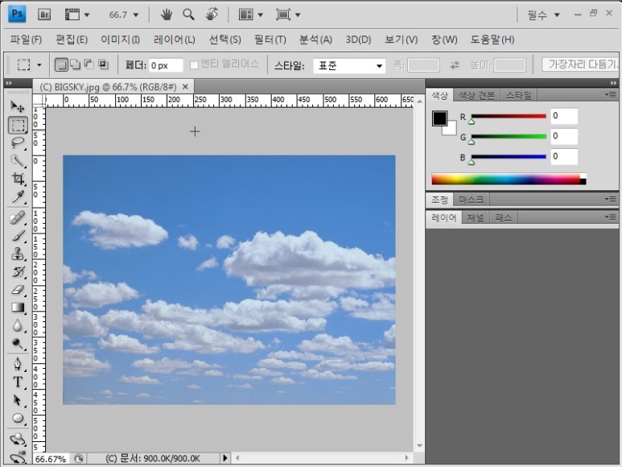Toggle the 앤티 앨리어스 checkbox
This screenshot has height=467, width=622.
(x=194, y=64)
